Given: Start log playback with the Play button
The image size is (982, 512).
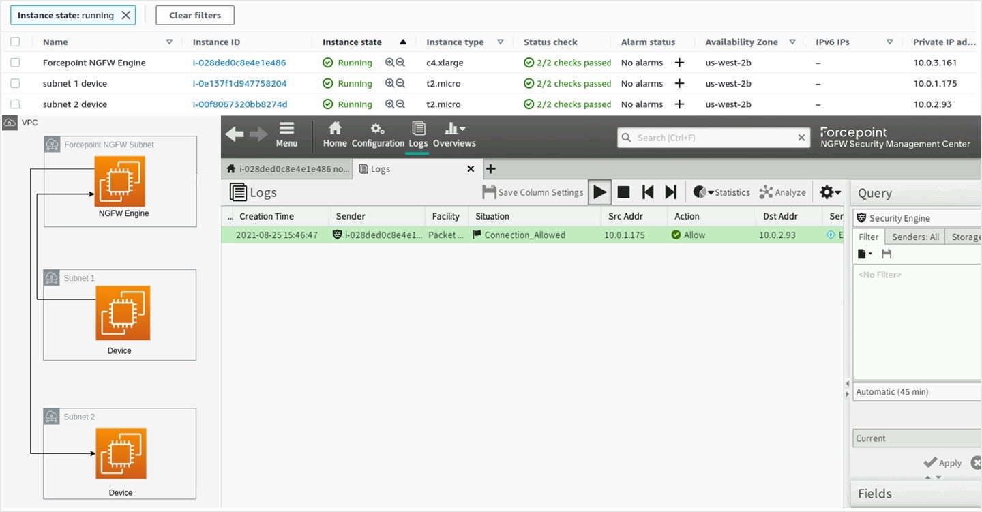Looking at the screenshot, I should coord(599,192).
